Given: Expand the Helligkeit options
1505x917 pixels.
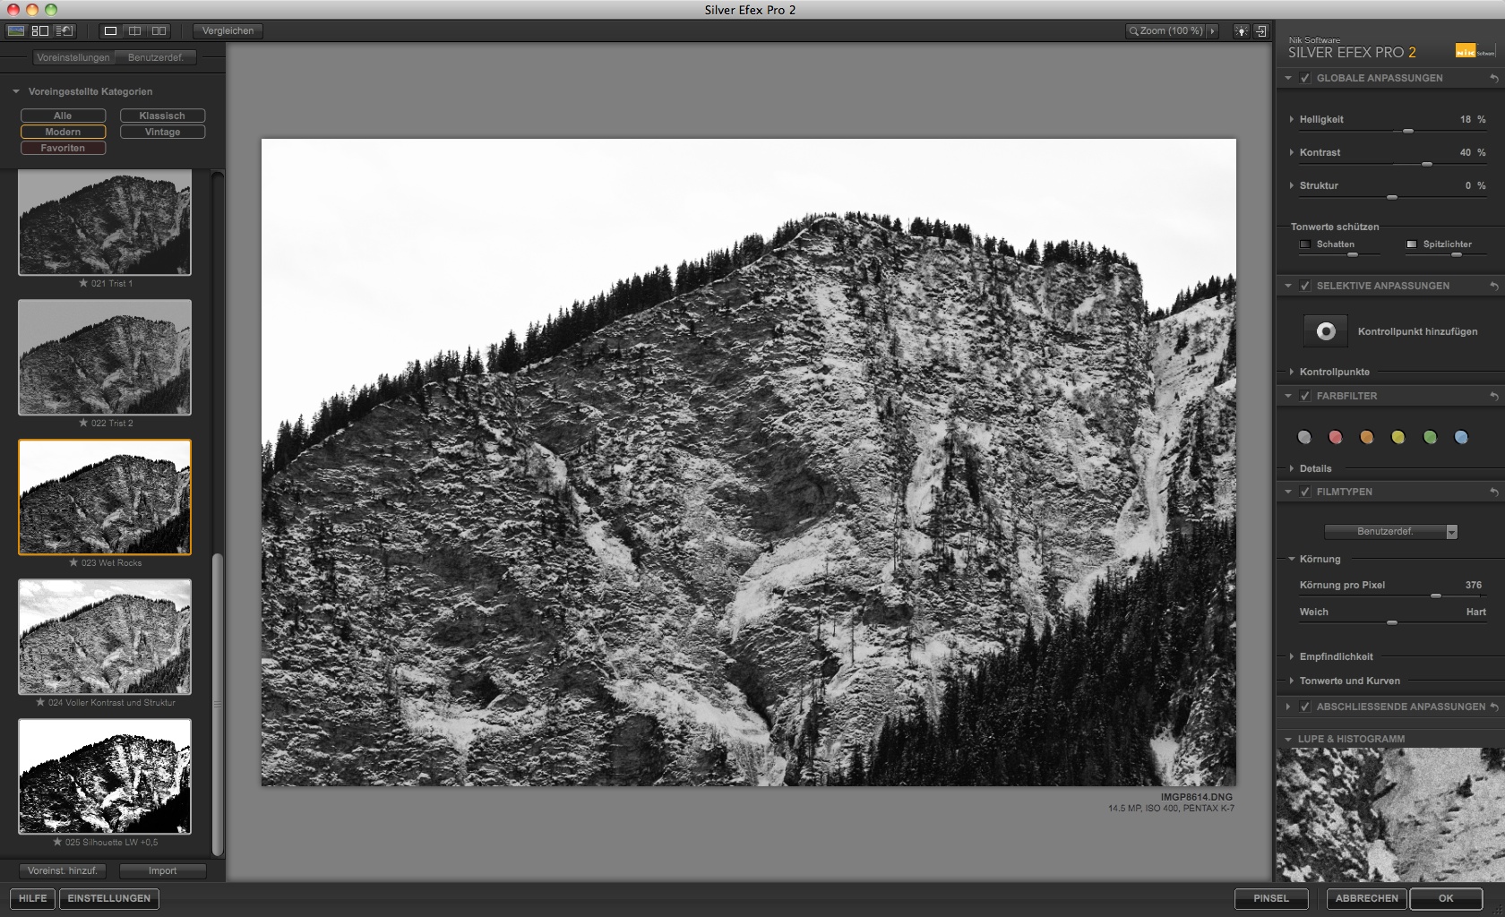Looking at the screenshot, I should click(x=1291, y=119).
